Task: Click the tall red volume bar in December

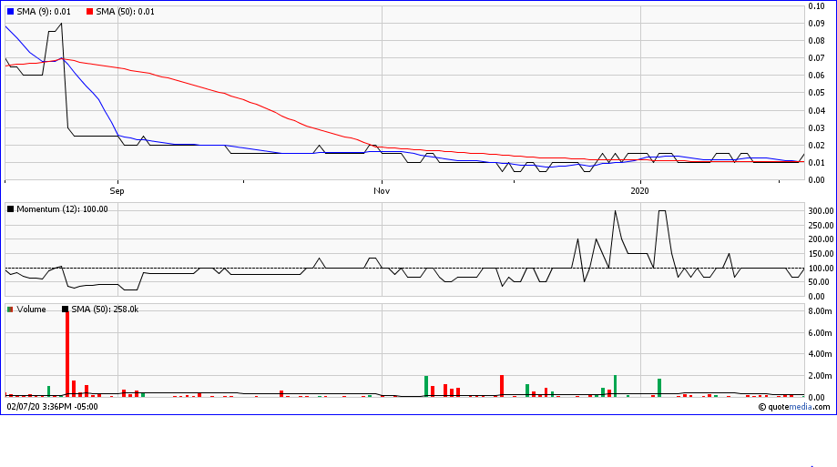Action: (x=502, y=386)
